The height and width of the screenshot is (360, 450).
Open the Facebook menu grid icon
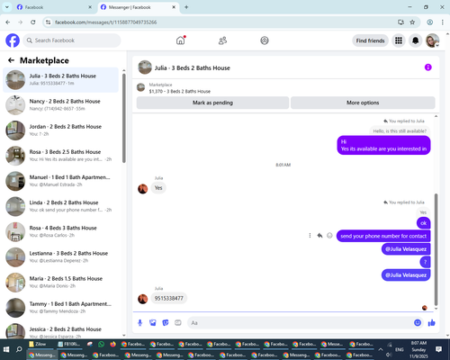click(399, 40)
